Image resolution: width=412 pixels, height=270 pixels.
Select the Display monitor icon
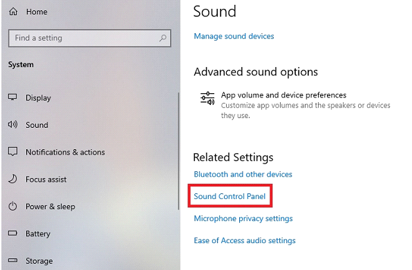(12, 97)
